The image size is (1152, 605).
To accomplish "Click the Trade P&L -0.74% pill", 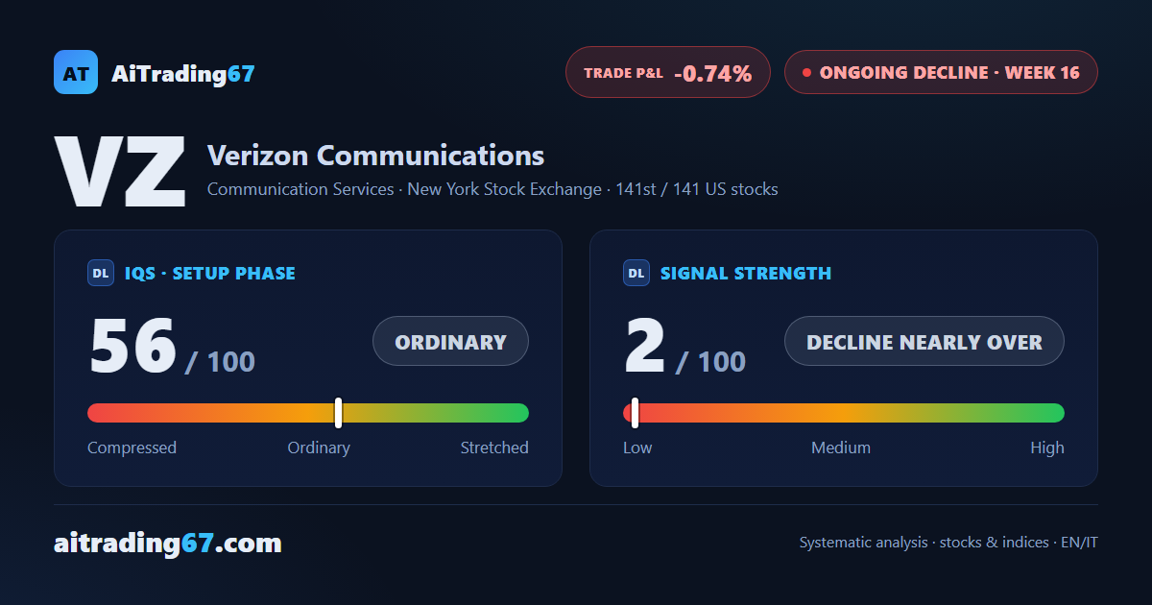I will click(x=668, y=72).
